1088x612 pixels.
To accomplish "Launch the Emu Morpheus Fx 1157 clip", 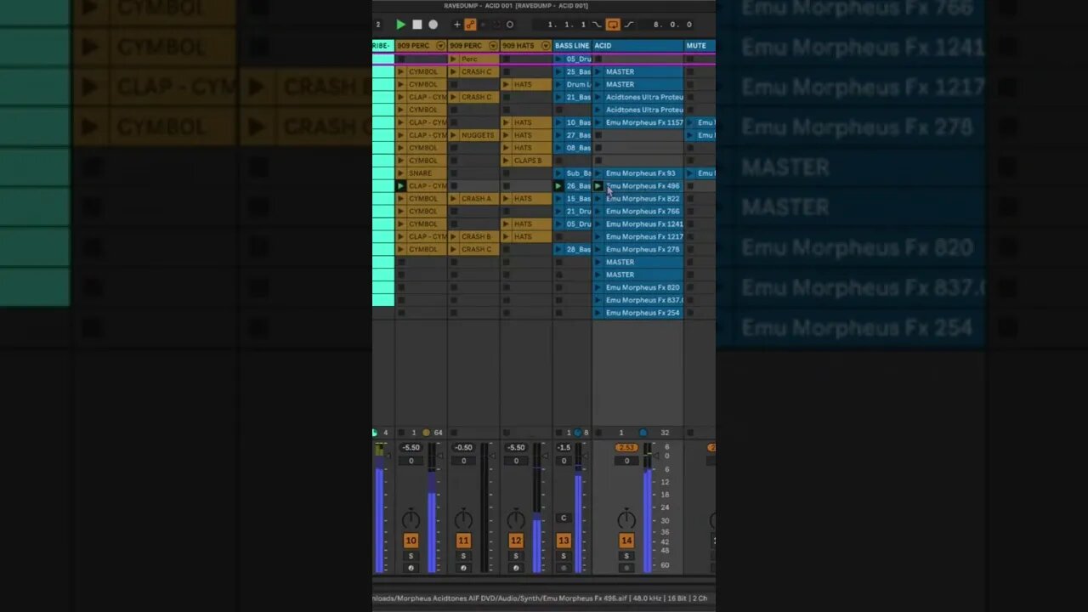I will pyautogui.click(x=598, y=122).
